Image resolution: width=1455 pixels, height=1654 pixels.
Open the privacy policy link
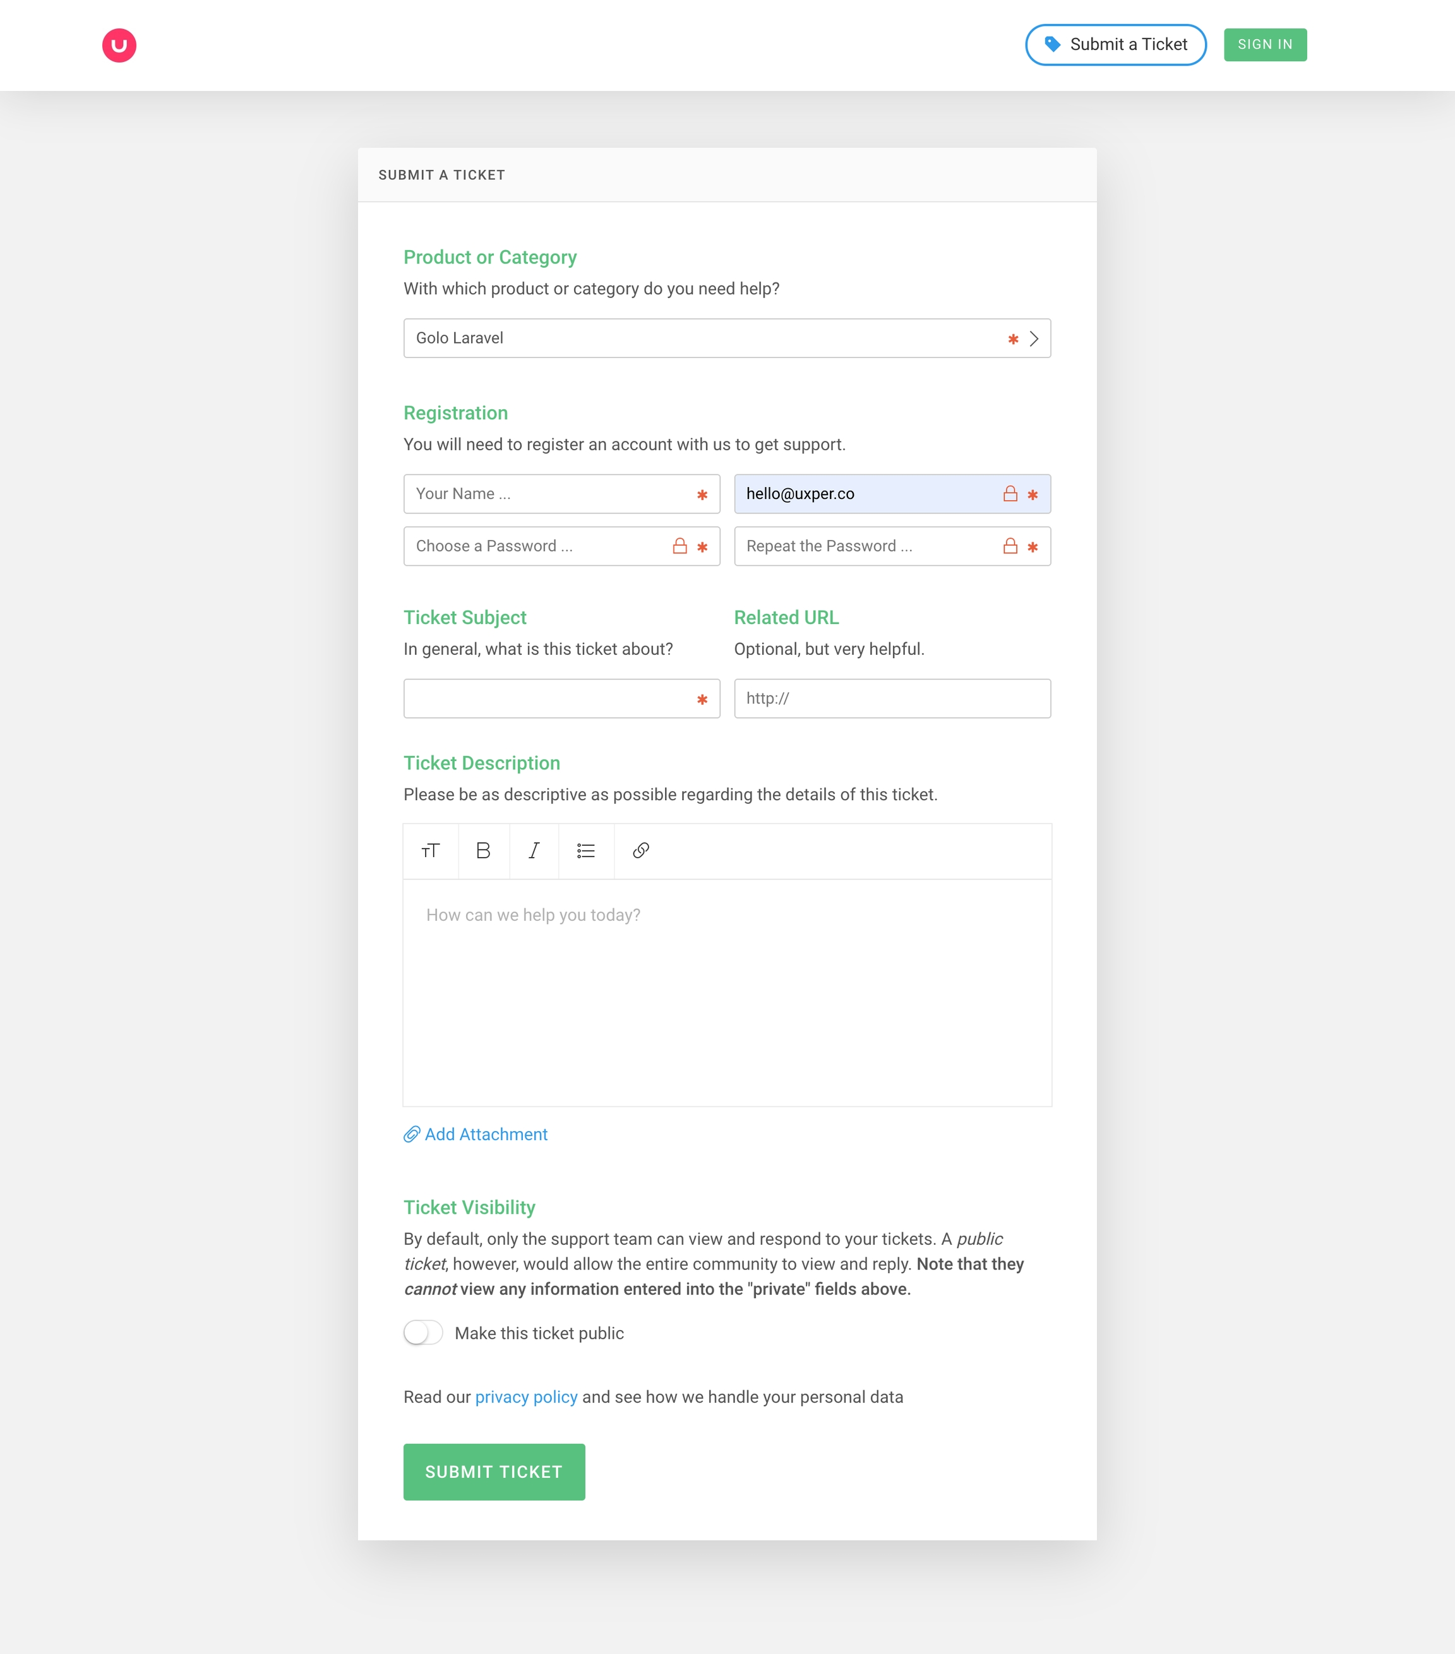coord(526,1398)
